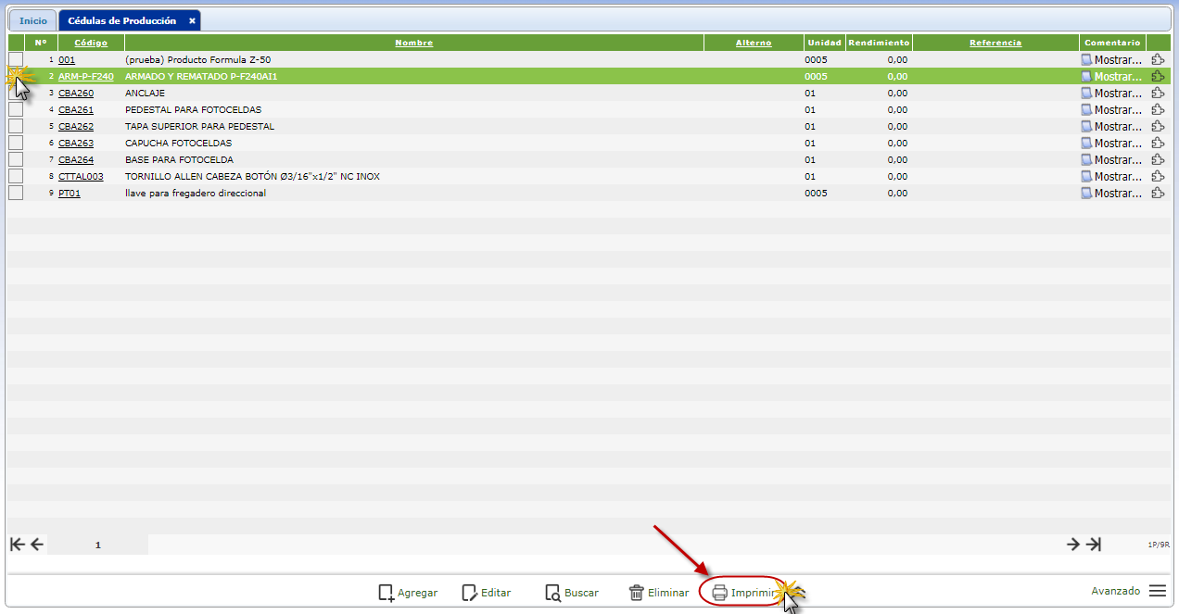Click the puzzle icon in the ARM-P-F240 row

pyautogui.click(x=1158, y=76)
